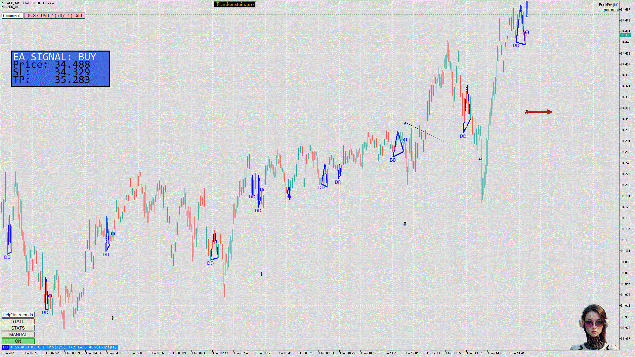The image size is (635, 357).
Task: Click the -0.87 USD profit label
Action: coord(55,16)
